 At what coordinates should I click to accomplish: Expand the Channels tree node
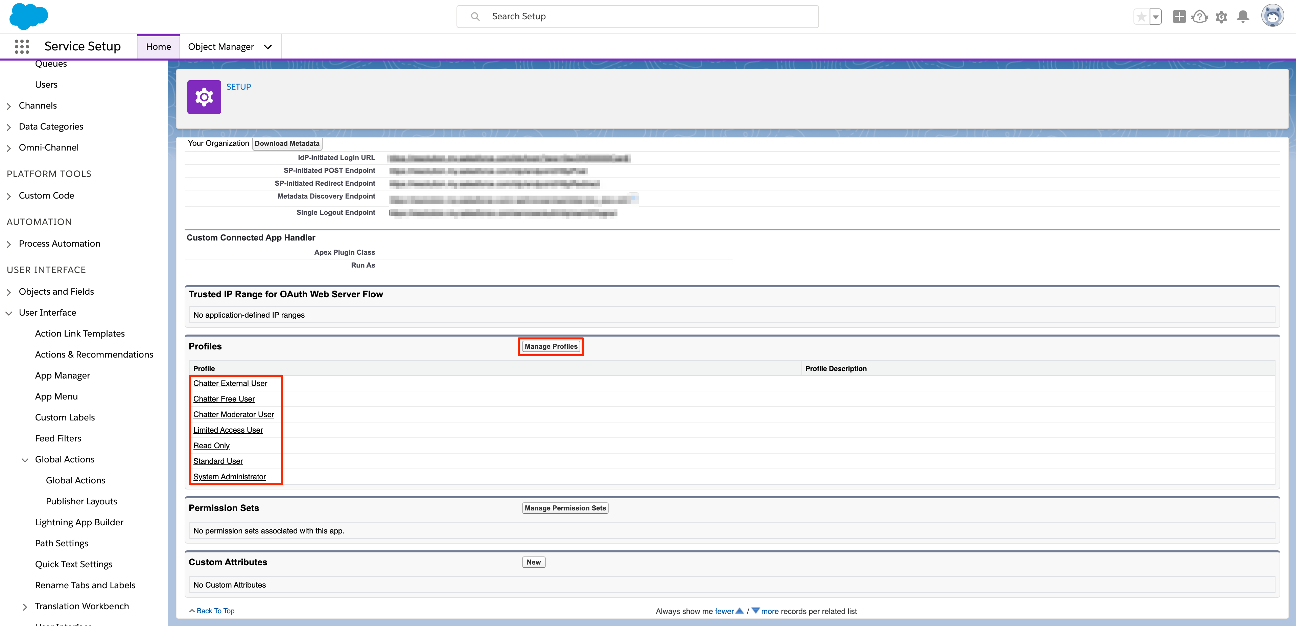9,107
